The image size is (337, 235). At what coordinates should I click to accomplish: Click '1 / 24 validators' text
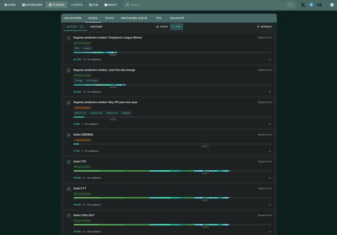point(90,124)
